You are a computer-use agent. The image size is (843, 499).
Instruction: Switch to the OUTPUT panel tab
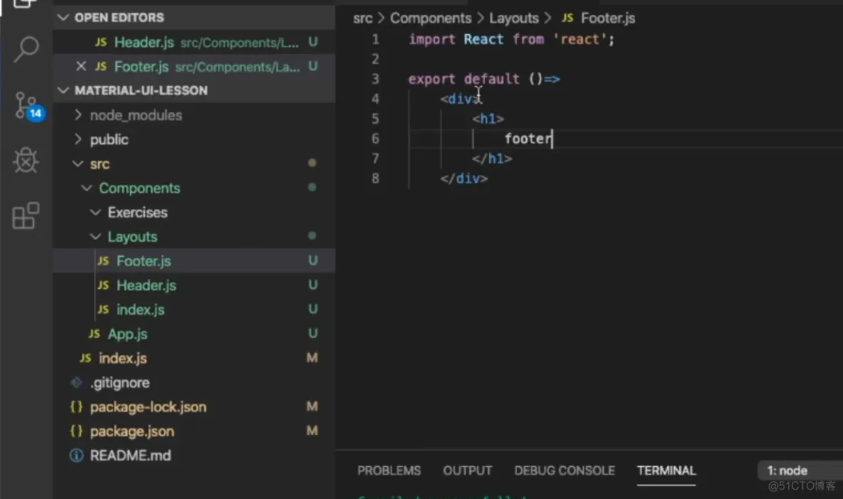point(467,471)
